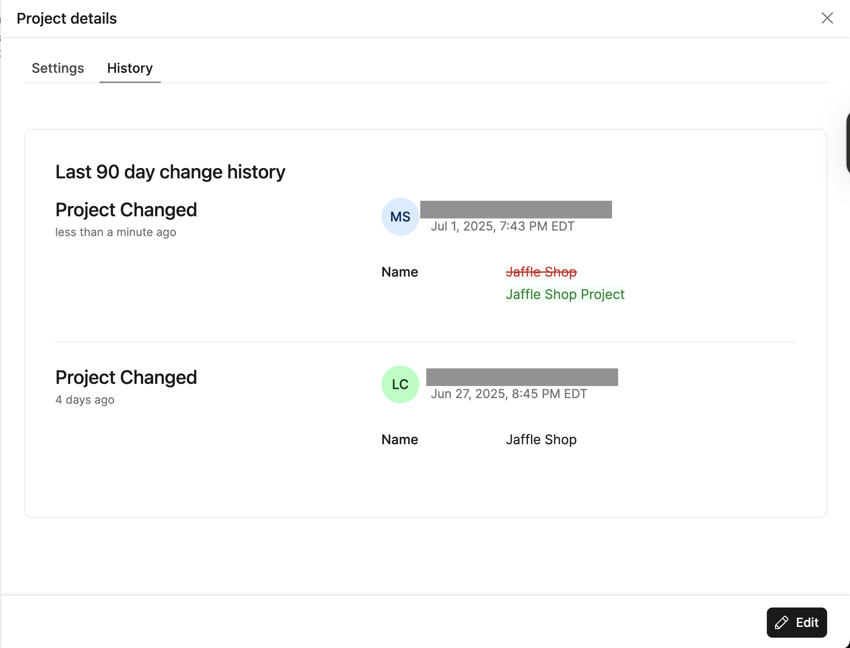This screenshot has width=850, height=648.
Task: Select the Last 90 day change history heading
Action: pos(170,171)
